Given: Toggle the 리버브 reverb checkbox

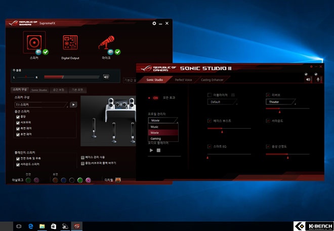Looking at the screenshot, I should coord(268,95).
